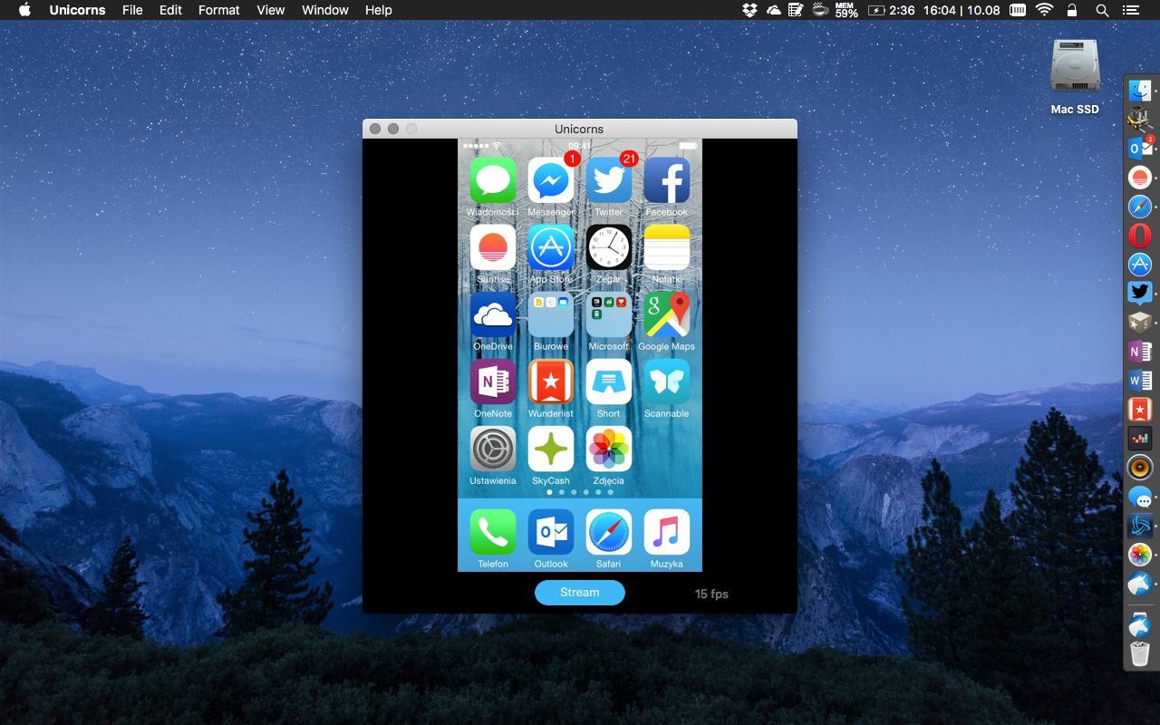Open Notification Center from the menu bar
Viewport: 1160px width, 725px height.
click(1130, 10)
